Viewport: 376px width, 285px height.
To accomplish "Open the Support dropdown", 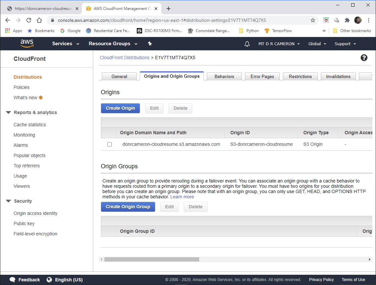I will [345, 44].
